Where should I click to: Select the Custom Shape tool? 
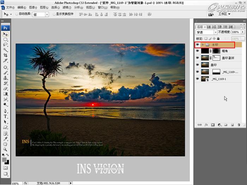tap(5, 127)
